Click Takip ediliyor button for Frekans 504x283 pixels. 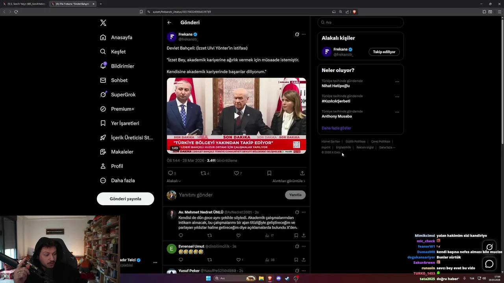click(x=384, y=52)
